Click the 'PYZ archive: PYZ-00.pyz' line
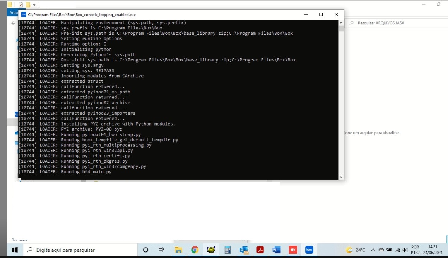This screenshot has height=258, width=448. click(70, 129)
